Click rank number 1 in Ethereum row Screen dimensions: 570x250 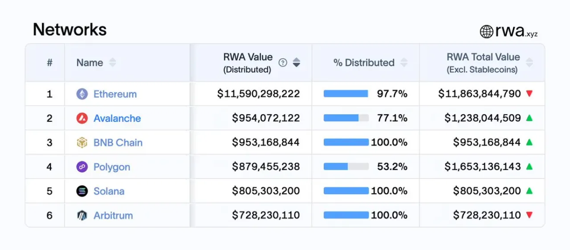[x=49, y=94]
